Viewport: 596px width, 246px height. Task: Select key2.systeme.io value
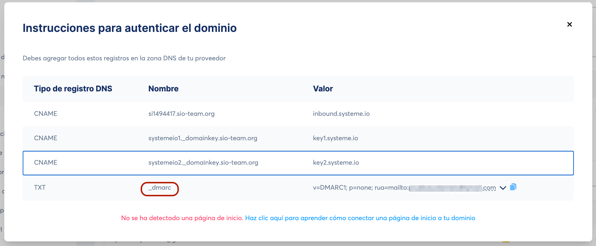(x=336, y=163)
